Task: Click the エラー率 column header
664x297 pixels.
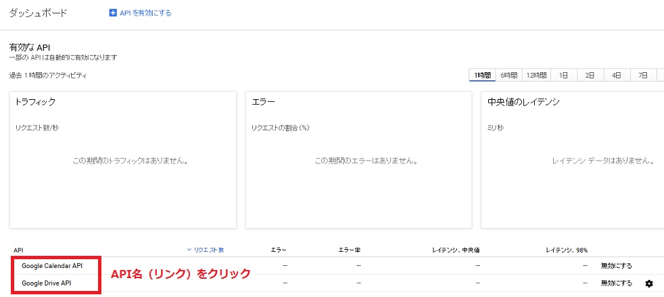Action: point(350,250)
